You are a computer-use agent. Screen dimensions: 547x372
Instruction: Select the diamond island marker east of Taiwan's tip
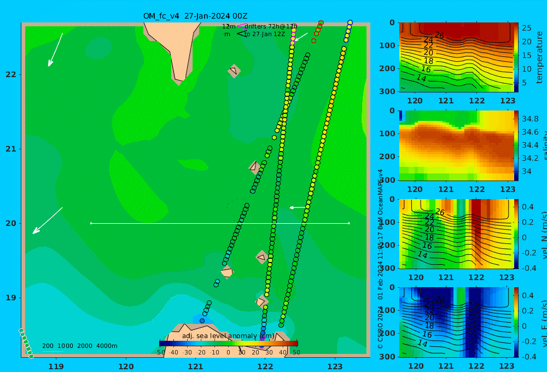pyautogui.click(x=234, y=71)
